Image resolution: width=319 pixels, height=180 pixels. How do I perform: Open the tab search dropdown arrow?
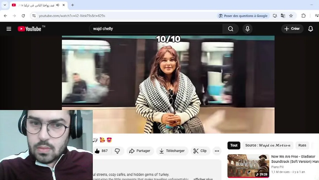[x=4, y=5]
